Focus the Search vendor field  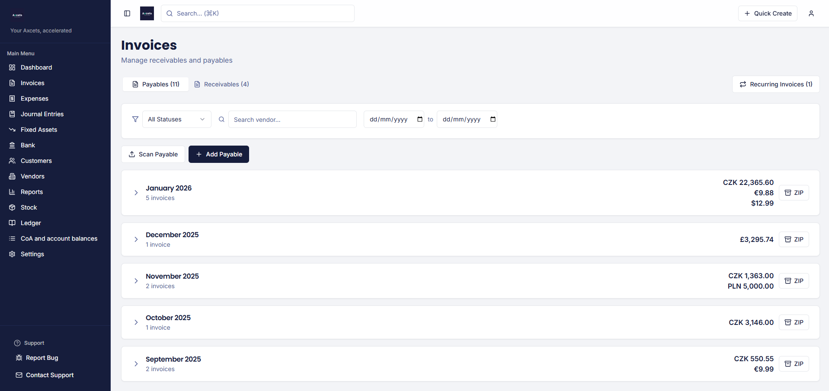coord(292,119)
